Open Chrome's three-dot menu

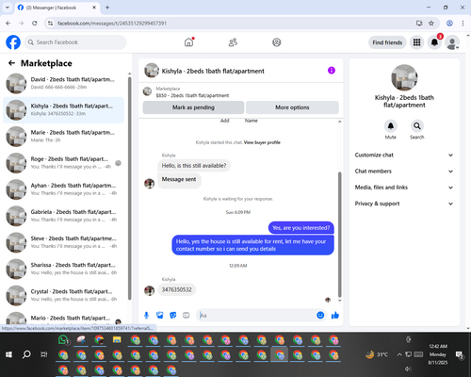[x=463, y=23]
